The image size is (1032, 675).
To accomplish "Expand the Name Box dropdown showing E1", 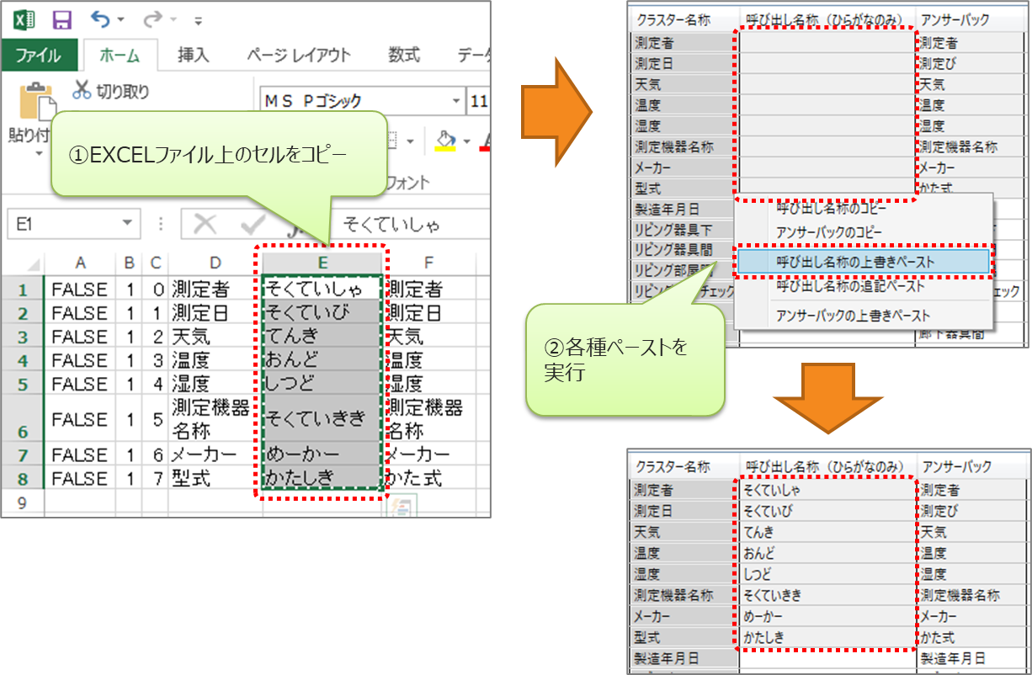I will pyautogui.click(x=127, y=224).
